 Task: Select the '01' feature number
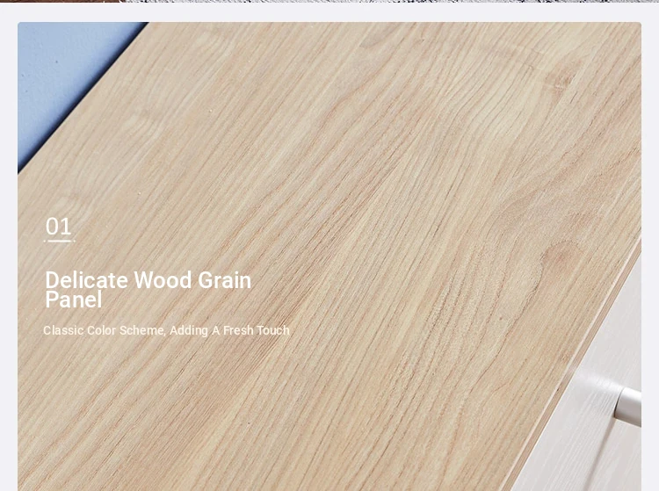point(58,227)
